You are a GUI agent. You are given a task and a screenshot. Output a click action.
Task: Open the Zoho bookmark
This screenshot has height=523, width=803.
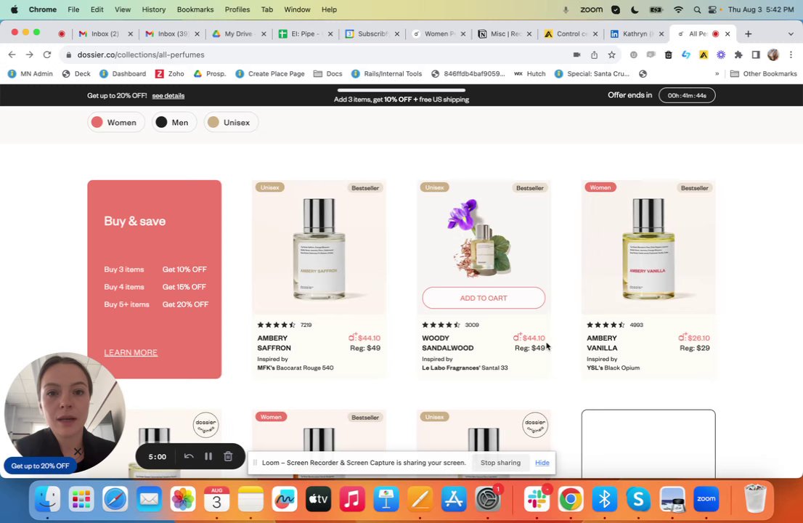[x=169, y=74]
